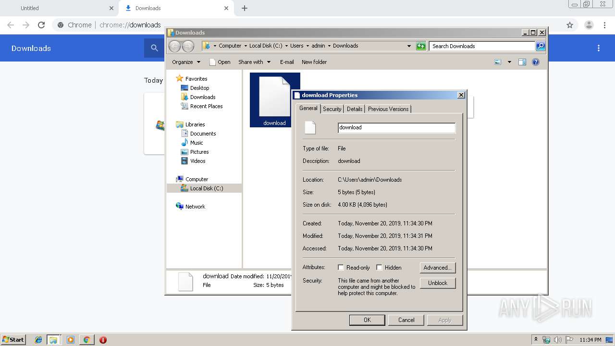Click the Unblock button

438,283
